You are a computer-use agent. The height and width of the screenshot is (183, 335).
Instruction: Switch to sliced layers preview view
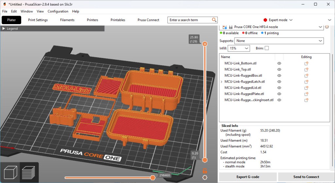click(x=28, y=172)
